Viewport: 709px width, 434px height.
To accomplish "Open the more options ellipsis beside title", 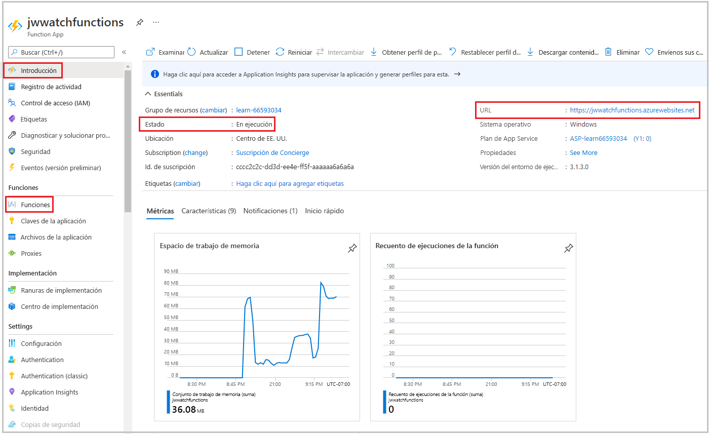I will pos(156,23).
